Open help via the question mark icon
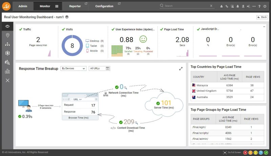The image size is (271, 156). point(259,6)
